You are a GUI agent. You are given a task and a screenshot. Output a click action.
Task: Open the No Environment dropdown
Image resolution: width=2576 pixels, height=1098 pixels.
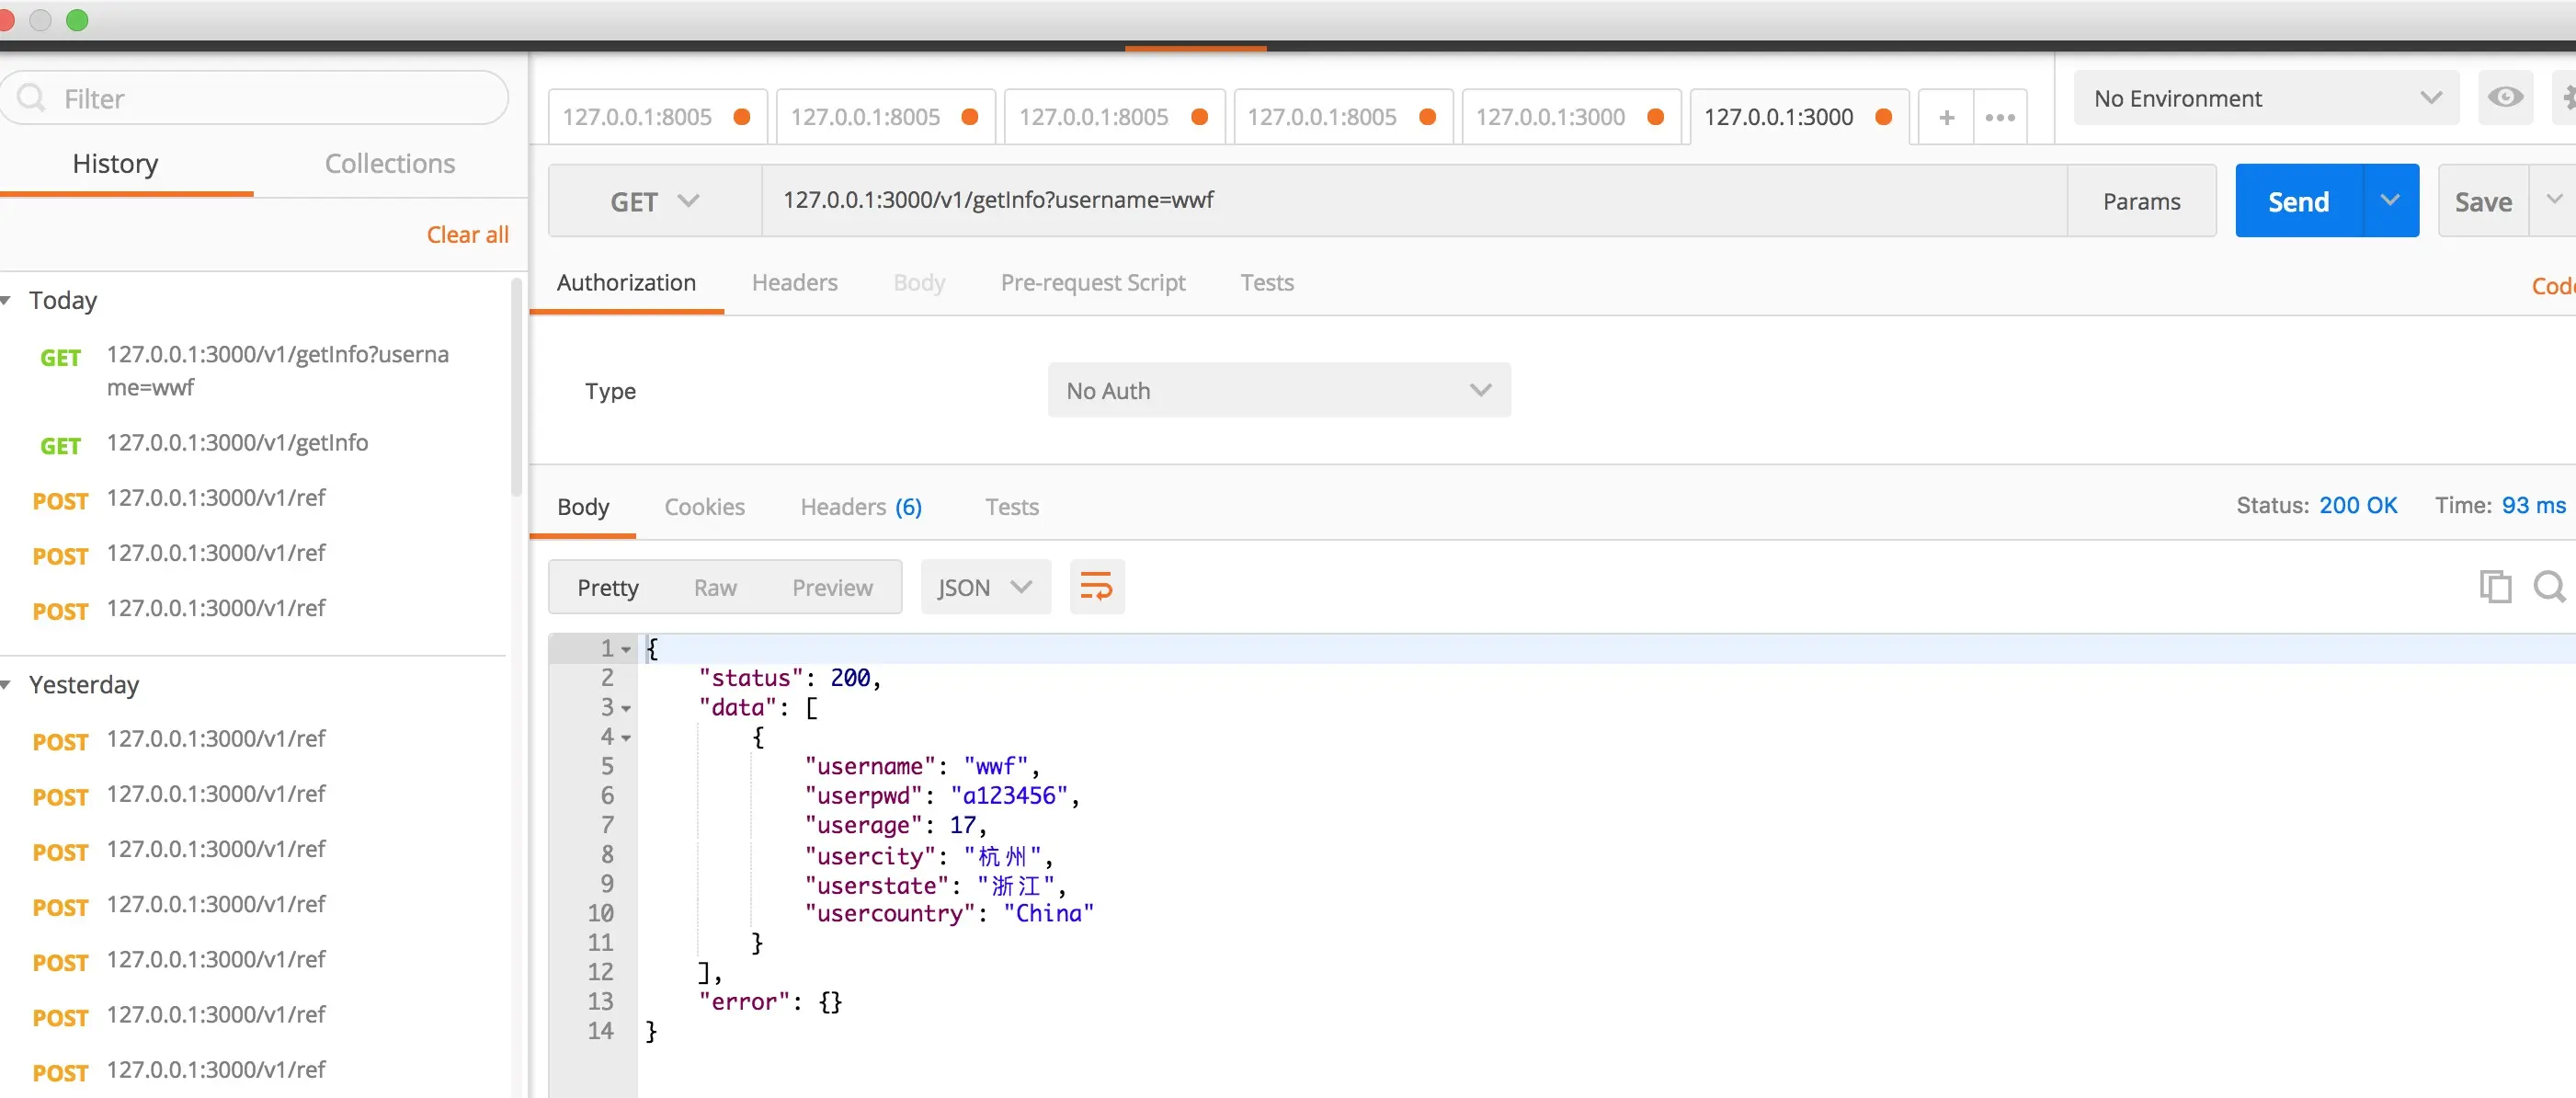coord(2265,98)
